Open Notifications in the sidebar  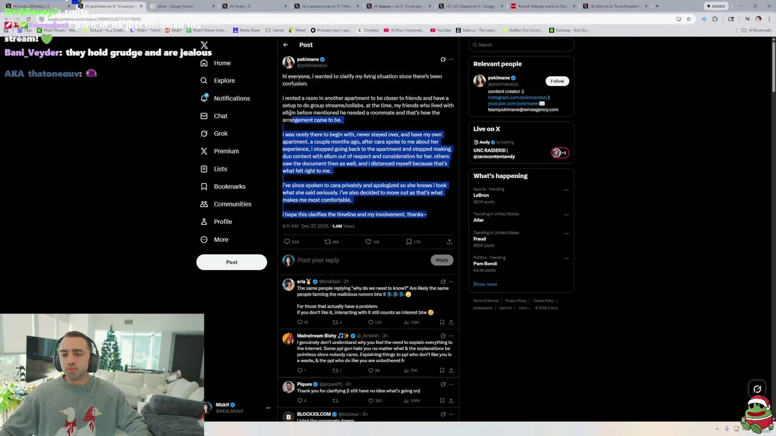[x=225, y=98]
